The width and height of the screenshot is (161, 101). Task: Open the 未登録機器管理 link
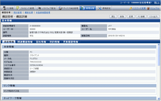(x=43, y=12)
